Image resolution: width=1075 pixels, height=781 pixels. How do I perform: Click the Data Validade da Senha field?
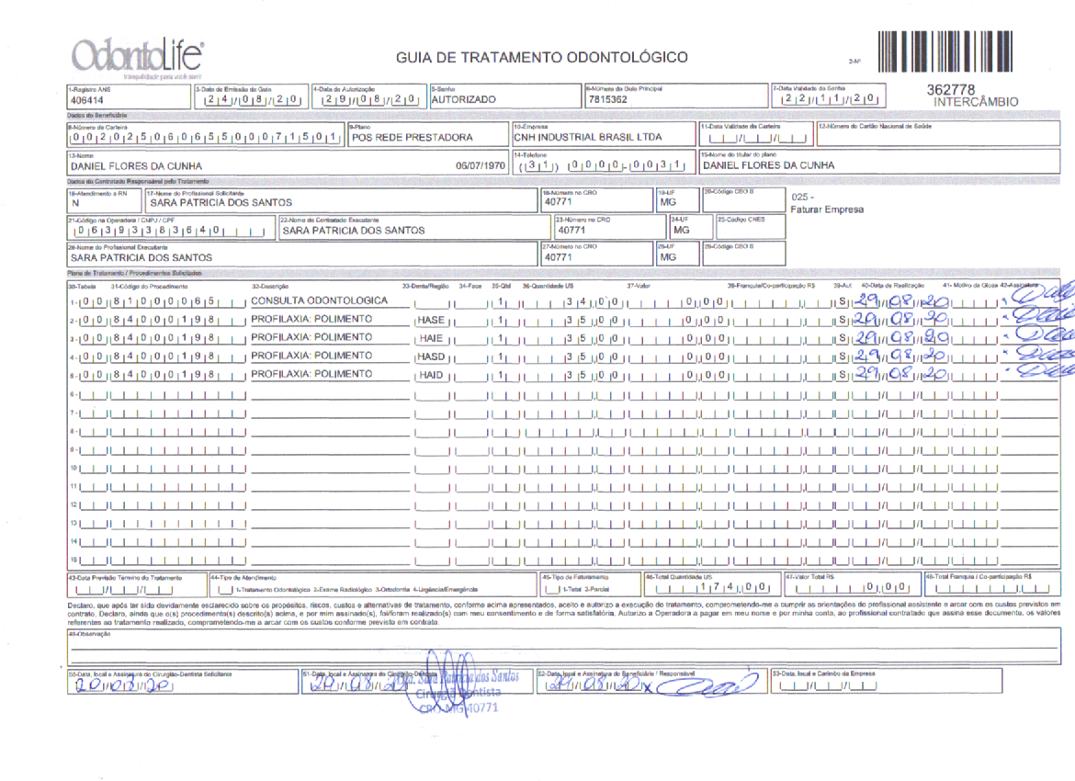pyautogui.click(x=828, y=96)
